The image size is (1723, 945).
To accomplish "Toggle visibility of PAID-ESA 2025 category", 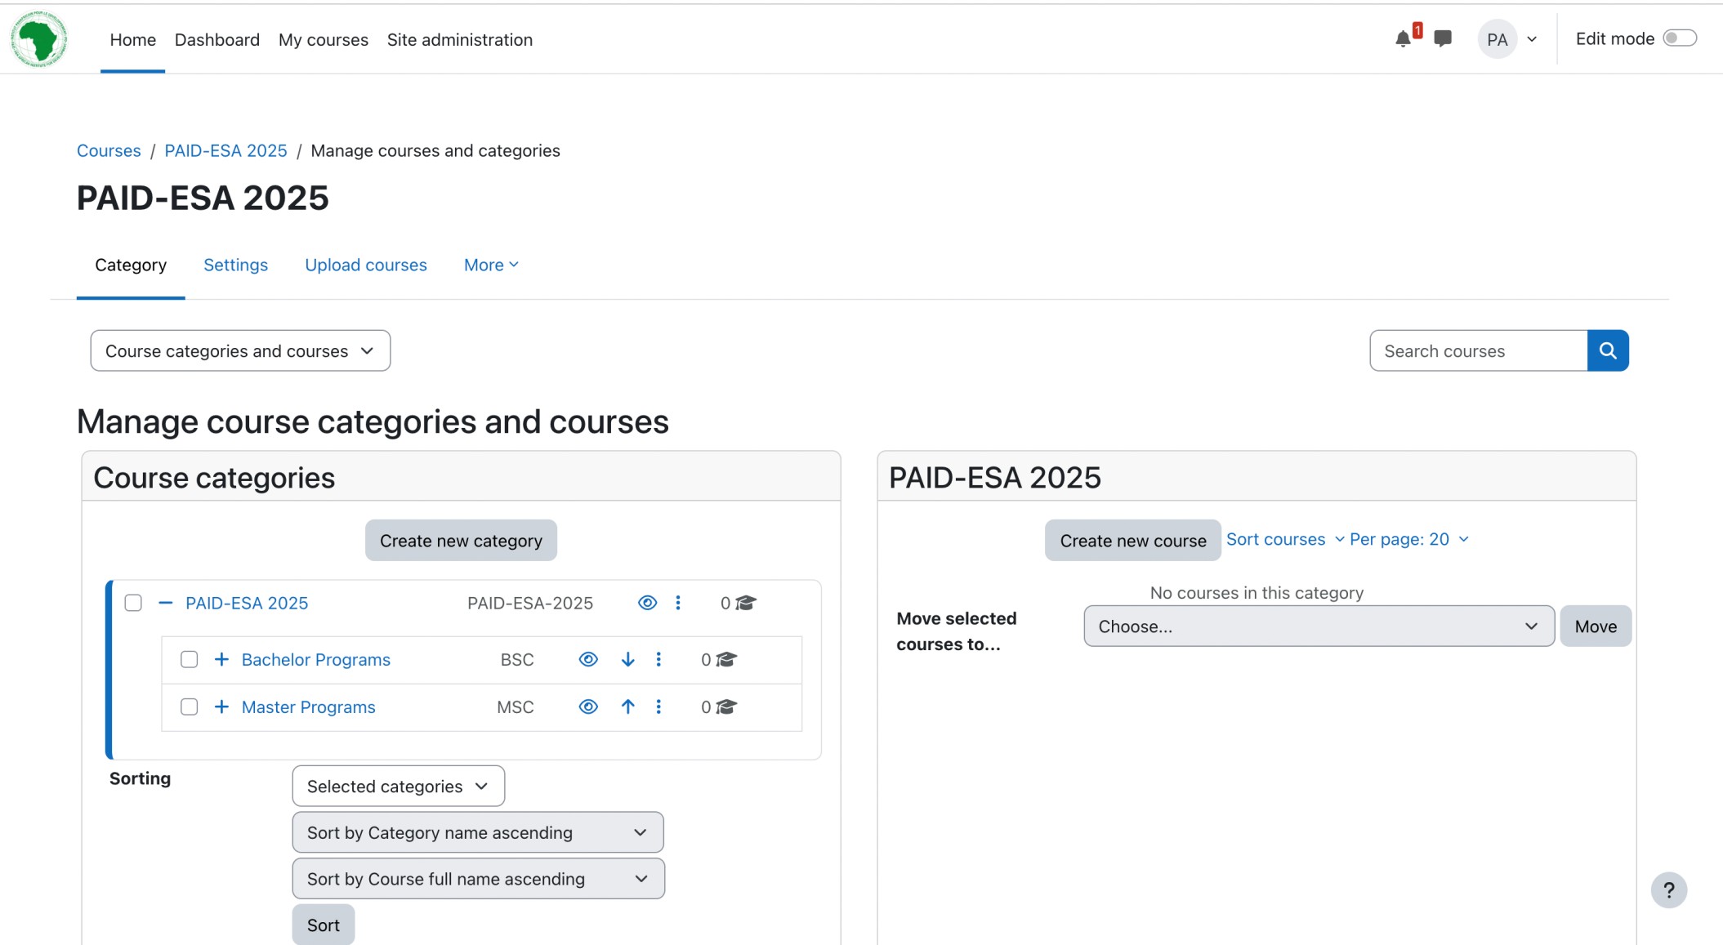I will pos(647,603).
